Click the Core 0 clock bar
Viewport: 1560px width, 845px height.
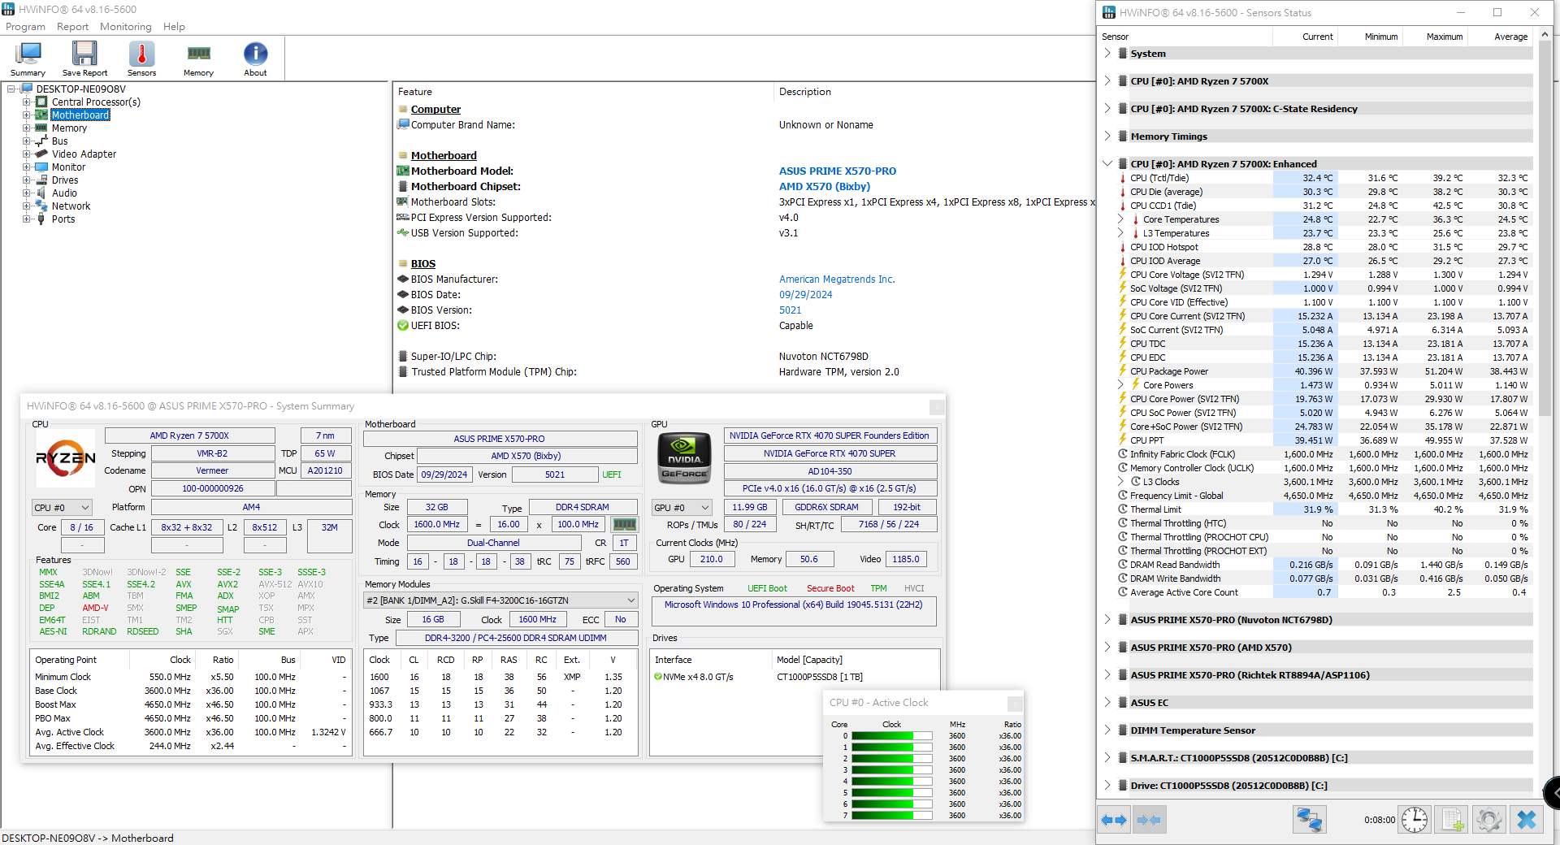pyautogui.click(x=891, y=736)
